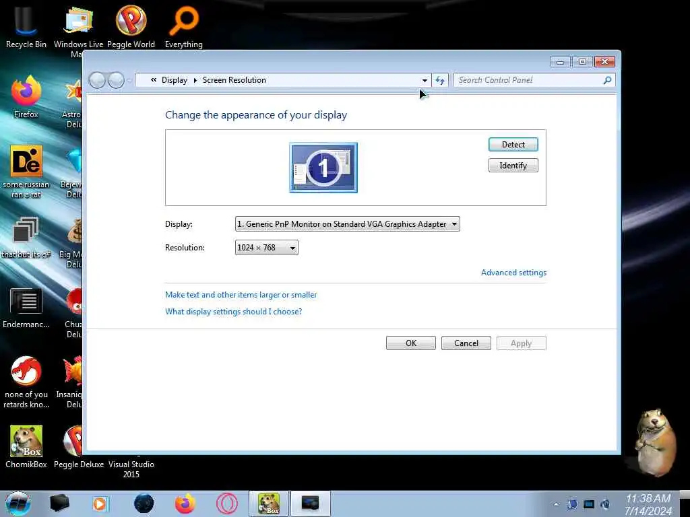Click the volume speaker tray icon
Image resolution: width=690 pixels, height=517 pixels.
point(605,504)
